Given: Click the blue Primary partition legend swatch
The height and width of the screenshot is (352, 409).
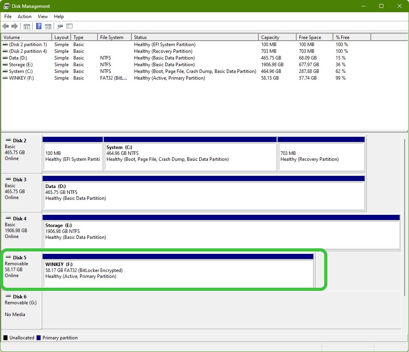Looking at the screenshot, I should [x=39, y=338].
